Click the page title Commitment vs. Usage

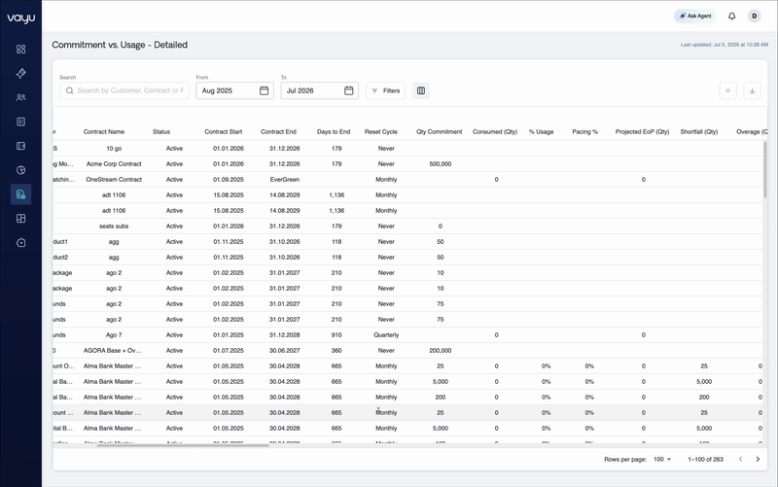[120, 45]
